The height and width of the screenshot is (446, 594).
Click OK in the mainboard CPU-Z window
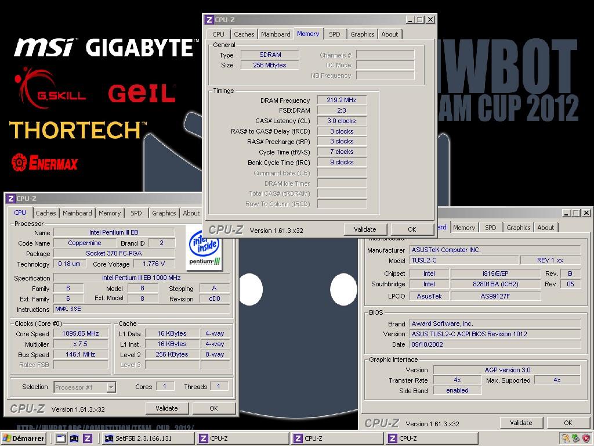[x=568, y=423]
